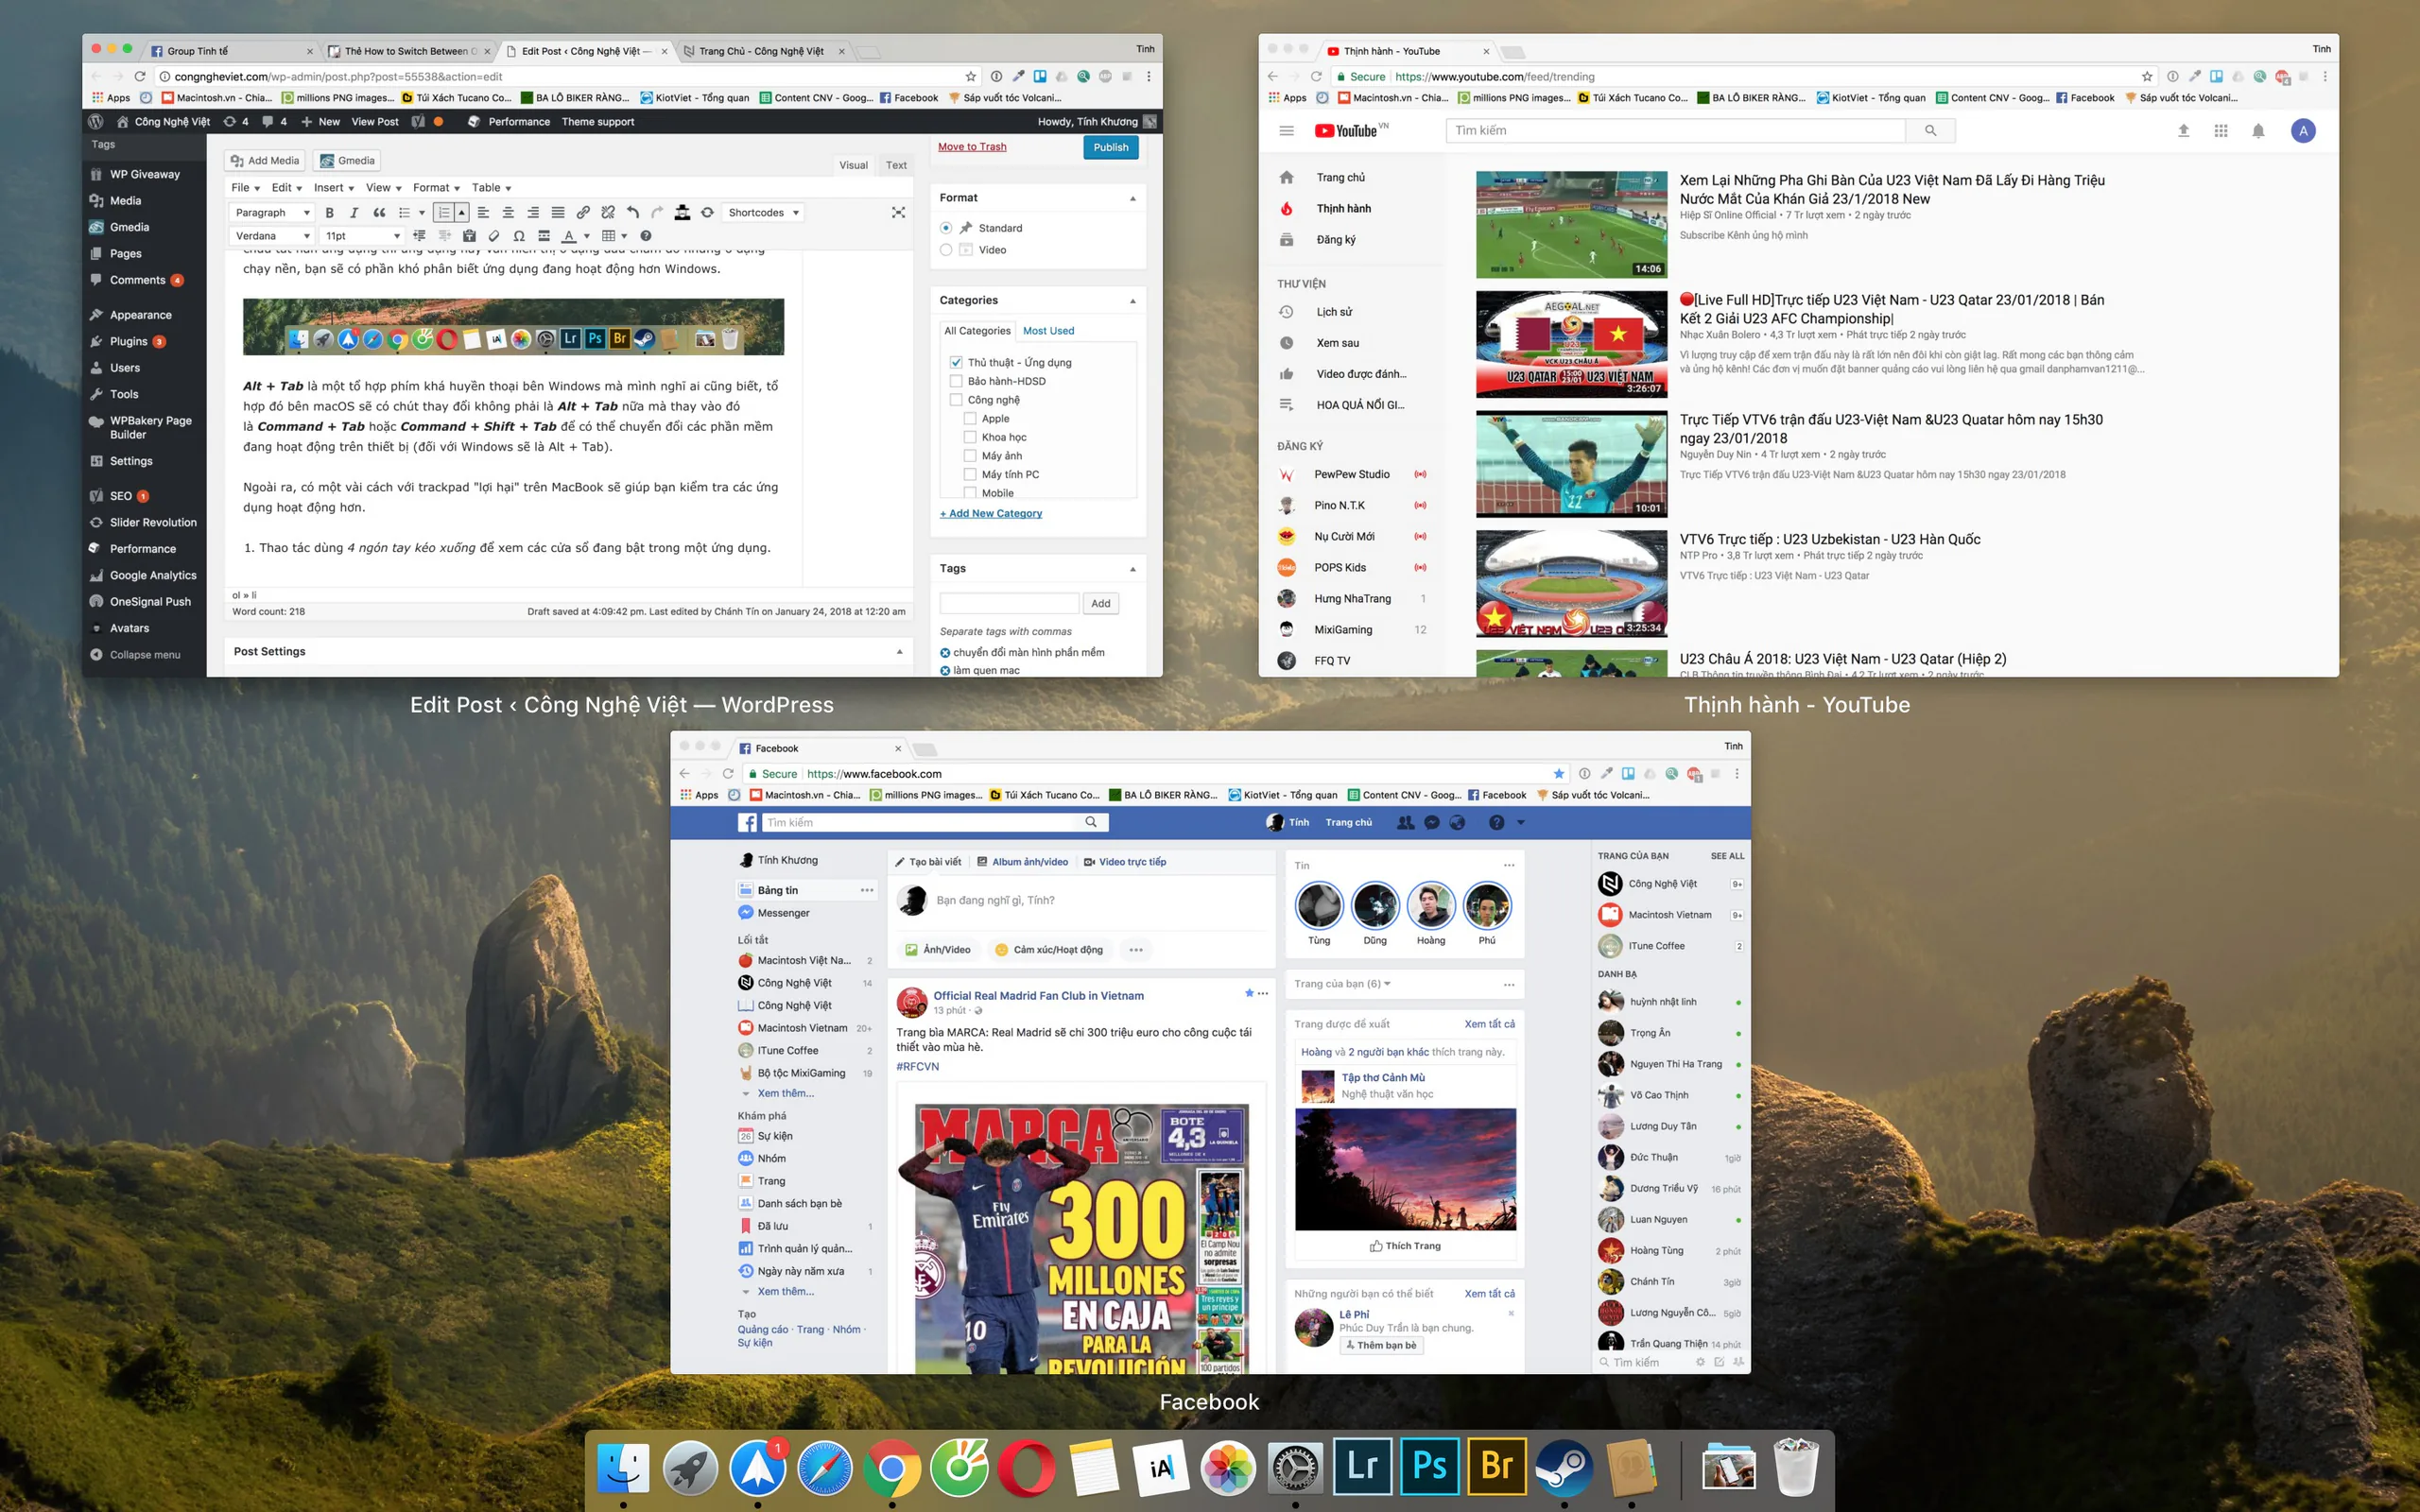Open Insert menu in WordPress editor

coord(333,187)
